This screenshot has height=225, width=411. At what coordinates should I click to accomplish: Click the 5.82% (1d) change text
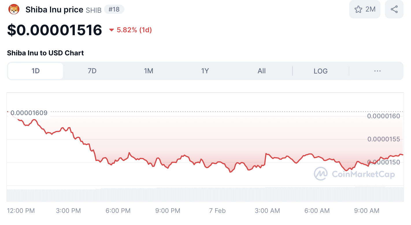click(134, 30)
